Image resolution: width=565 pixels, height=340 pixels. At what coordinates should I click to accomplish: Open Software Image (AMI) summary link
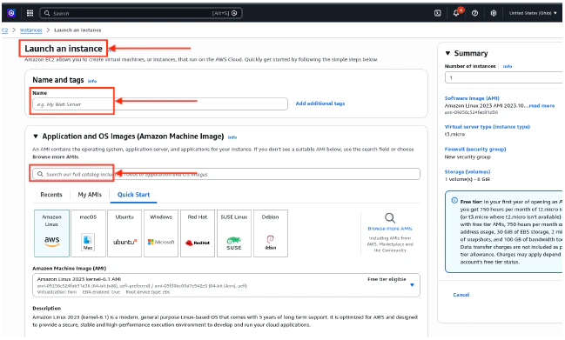click(472, 98)
